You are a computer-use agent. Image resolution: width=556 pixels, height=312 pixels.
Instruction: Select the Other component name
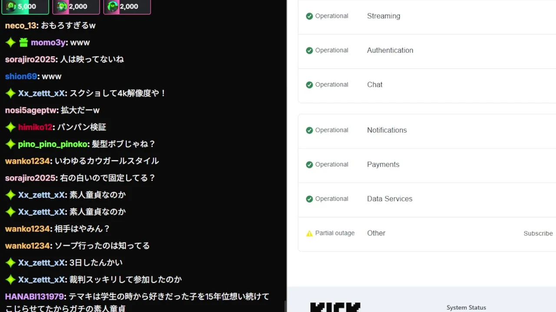[376, 233]
